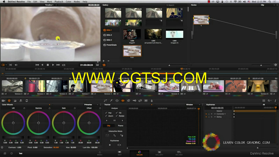The height and width of the screenshot is (157, 279).
Task: Show the Keyframes grid view icon
Action: pos(264,100)
